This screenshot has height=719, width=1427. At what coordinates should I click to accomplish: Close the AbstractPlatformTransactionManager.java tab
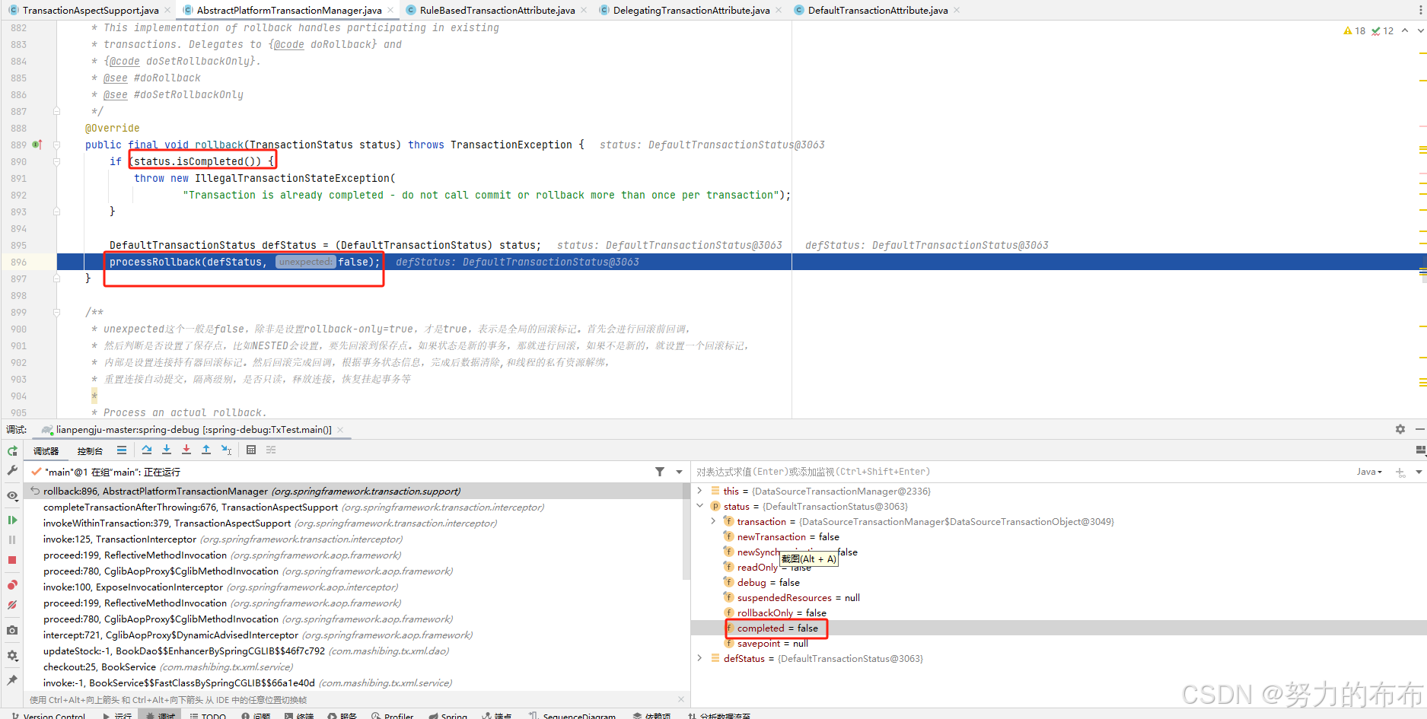(x=390, y=10)
